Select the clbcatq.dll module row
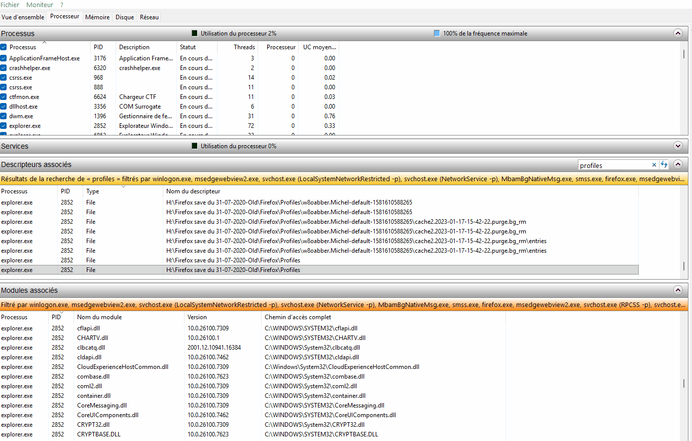Screen dimensions: 692x441 point(252,348)
